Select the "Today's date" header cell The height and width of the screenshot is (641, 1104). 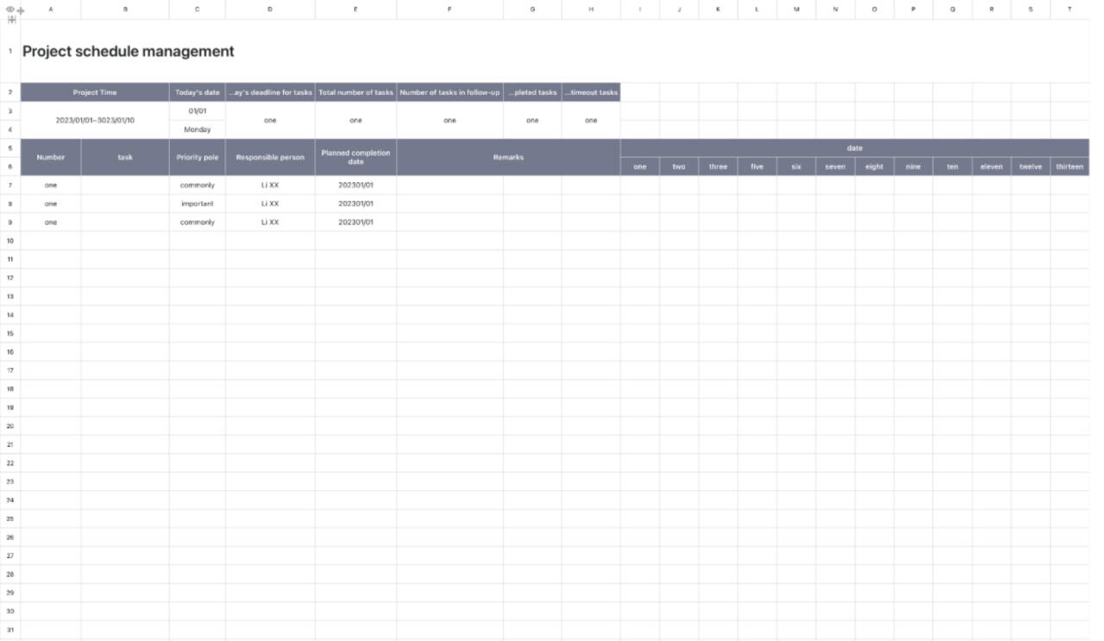click(x=198, y=92)
